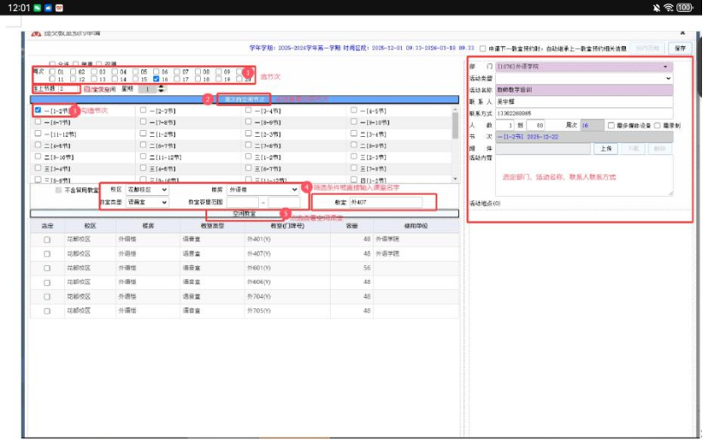Uncheck the week 16 checkbox

point(156,79)
